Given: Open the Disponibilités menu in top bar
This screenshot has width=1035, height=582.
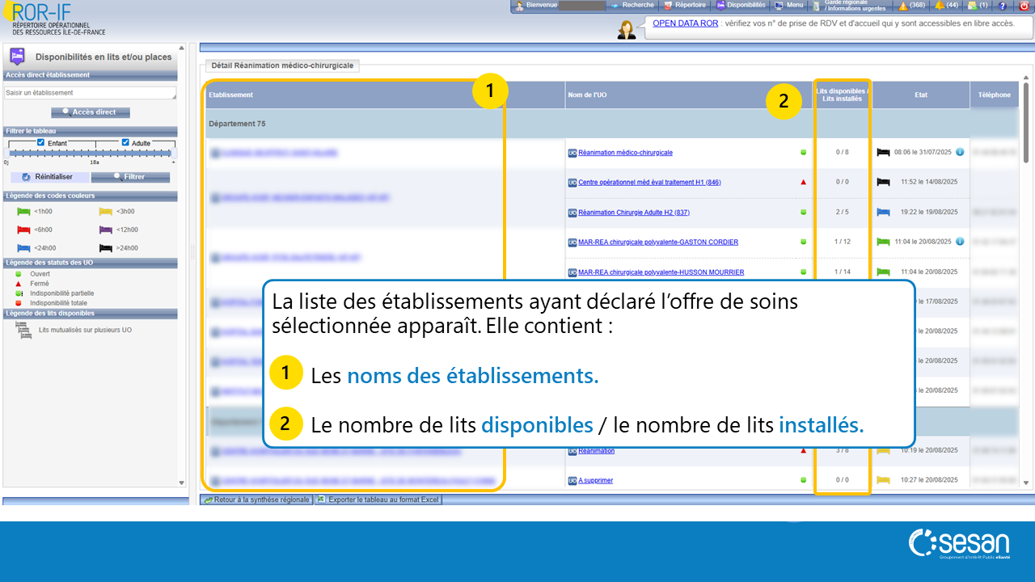Looking at the screenshot, I should [x=741, y=6].
